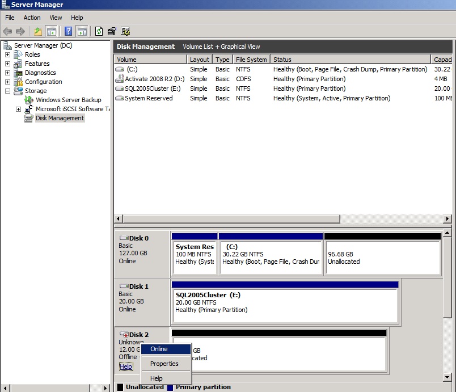Open the Action menu
Viewport: 456px width, 392px height.
coord(32,18)
